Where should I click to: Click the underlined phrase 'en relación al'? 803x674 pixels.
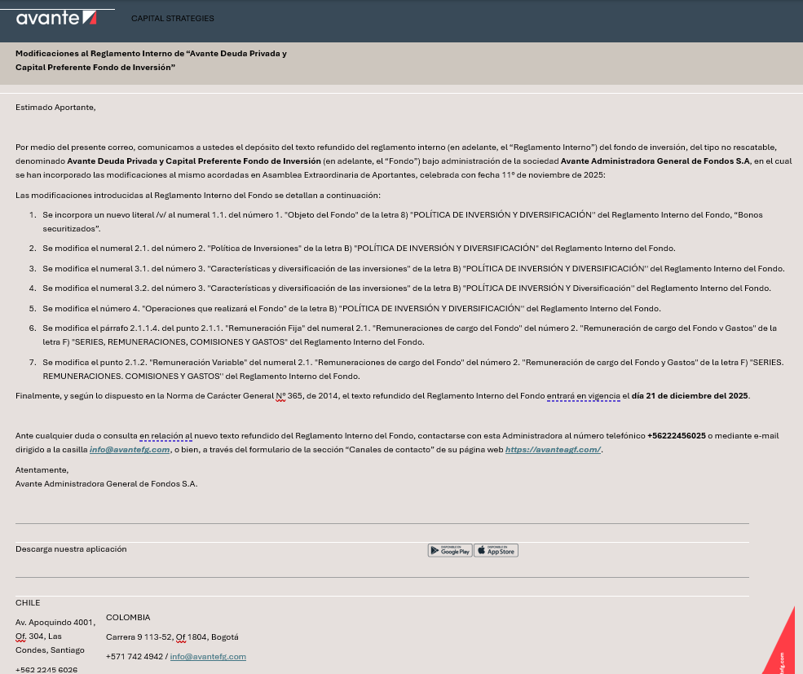click(x=165, y=436)
